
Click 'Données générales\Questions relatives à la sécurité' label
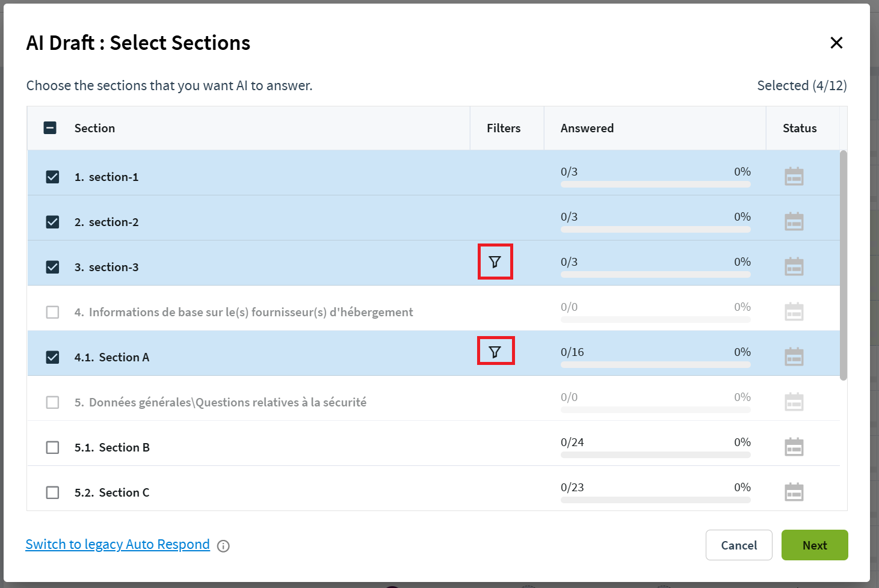220,402
